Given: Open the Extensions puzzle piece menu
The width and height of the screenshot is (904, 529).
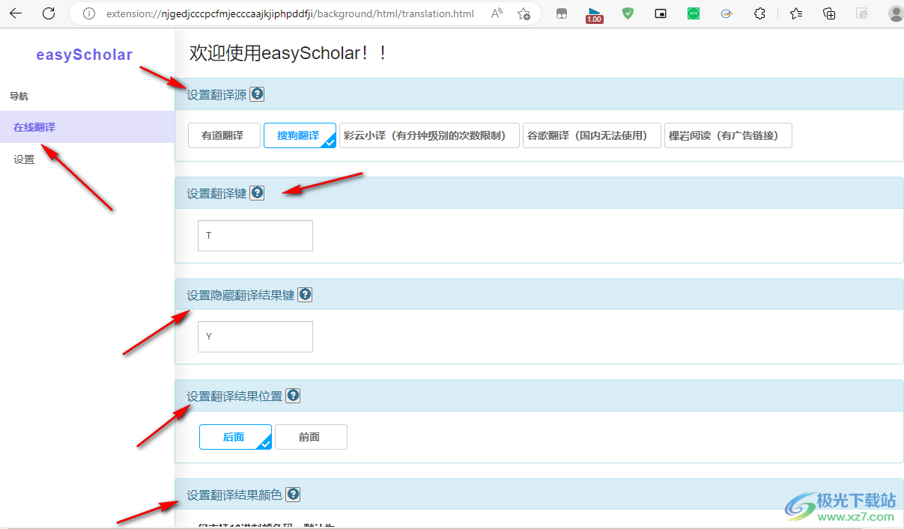Looking at the screenshot, I should [x=759, y=13].
